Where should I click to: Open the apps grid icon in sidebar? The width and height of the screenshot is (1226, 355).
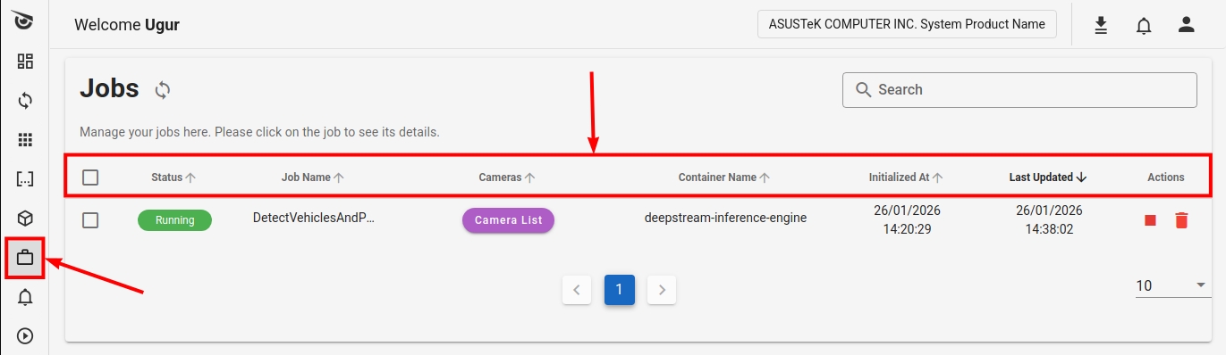pos(25,140)
